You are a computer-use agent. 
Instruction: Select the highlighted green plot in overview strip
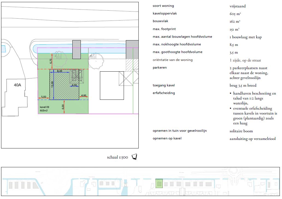tap(159, 183)
